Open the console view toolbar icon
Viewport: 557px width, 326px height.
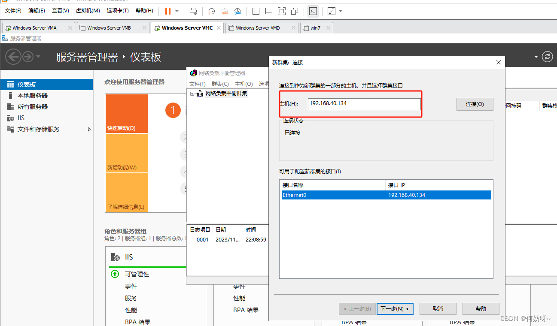point(313,11)
